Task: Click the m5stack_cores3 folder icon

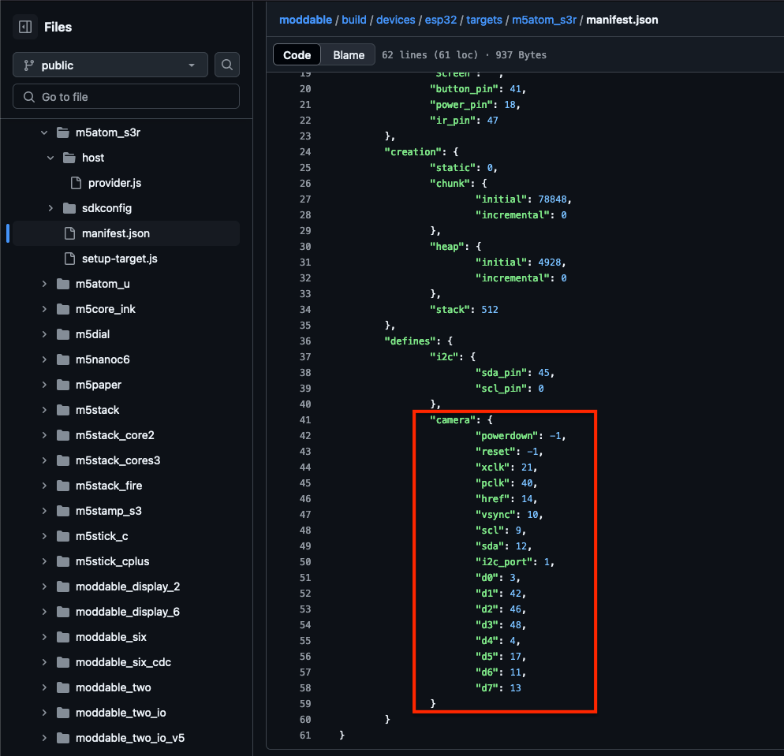Action: pyautogui.click(x=63, y=460)
